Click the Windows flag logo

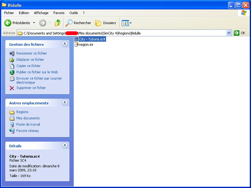(x=244, y=13)
